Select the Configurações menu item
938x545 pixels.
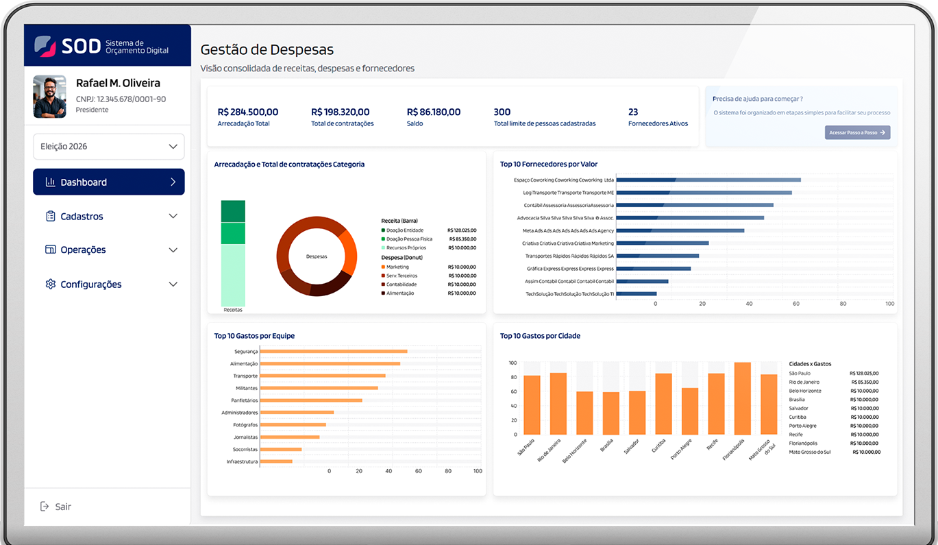(109, 284)
